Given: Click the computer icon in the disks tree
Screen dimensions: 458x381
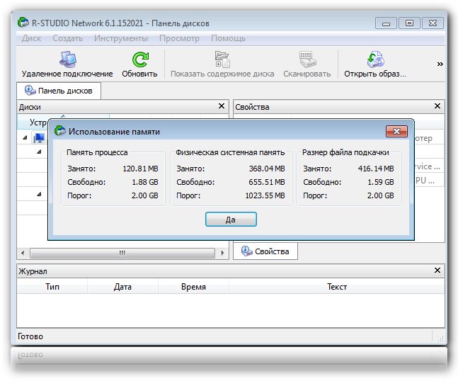Looking at the screenshot, I should point(38,137).
